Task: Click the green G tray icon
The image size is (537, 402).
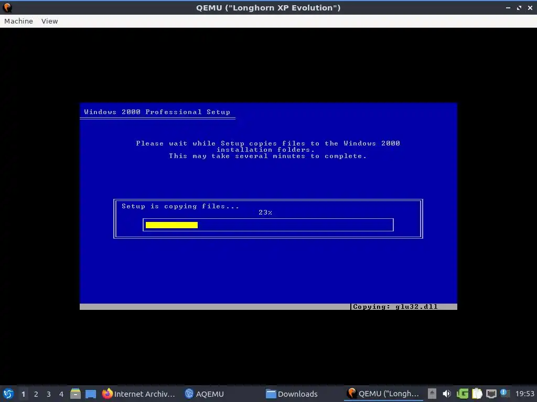Action: 463,394
